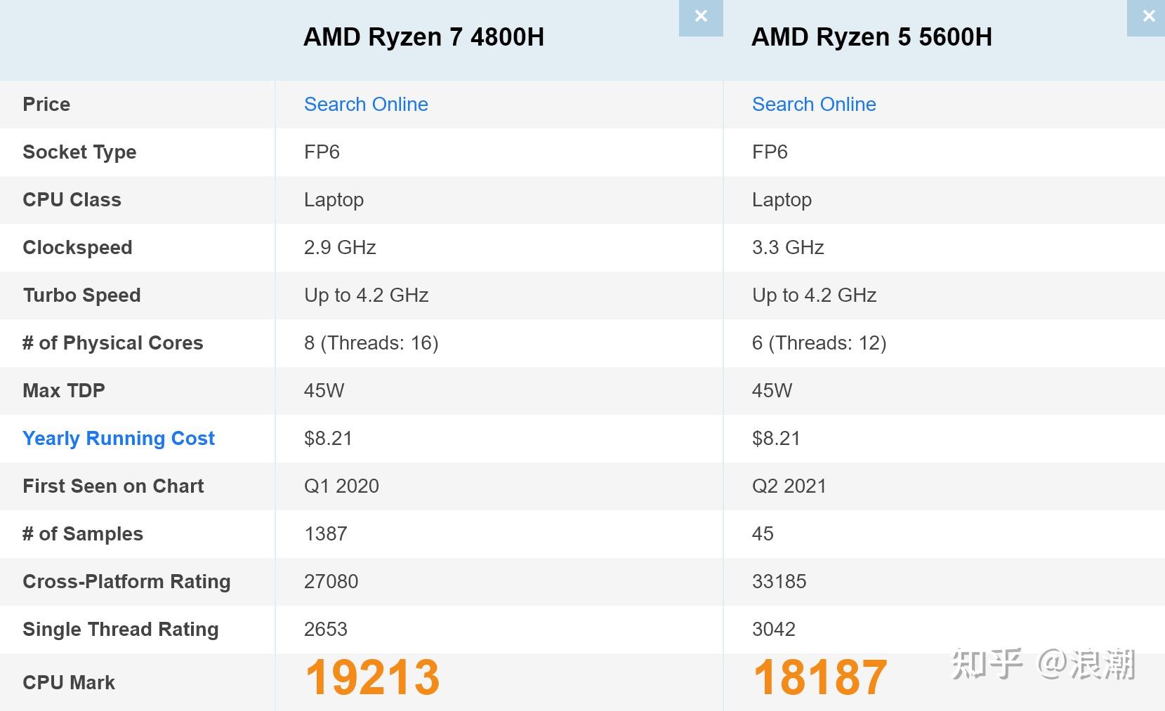Click the CPU Mark value 19213
The width and height of the screenshot is (1165, 711).
(x=373, y=676)
